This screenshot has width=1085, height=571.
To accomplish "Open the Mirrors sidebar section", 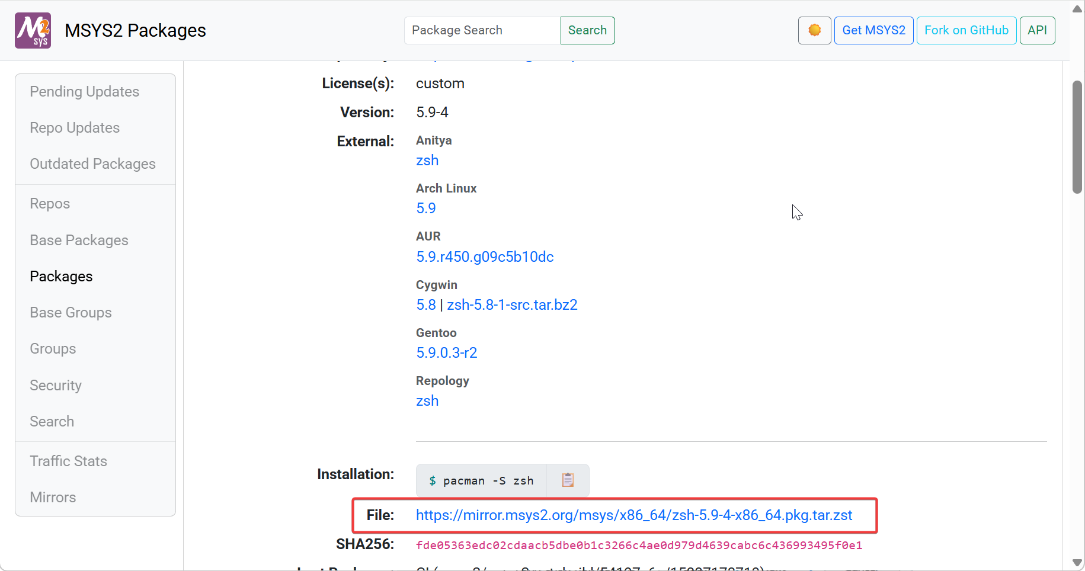I will [52, 497].
